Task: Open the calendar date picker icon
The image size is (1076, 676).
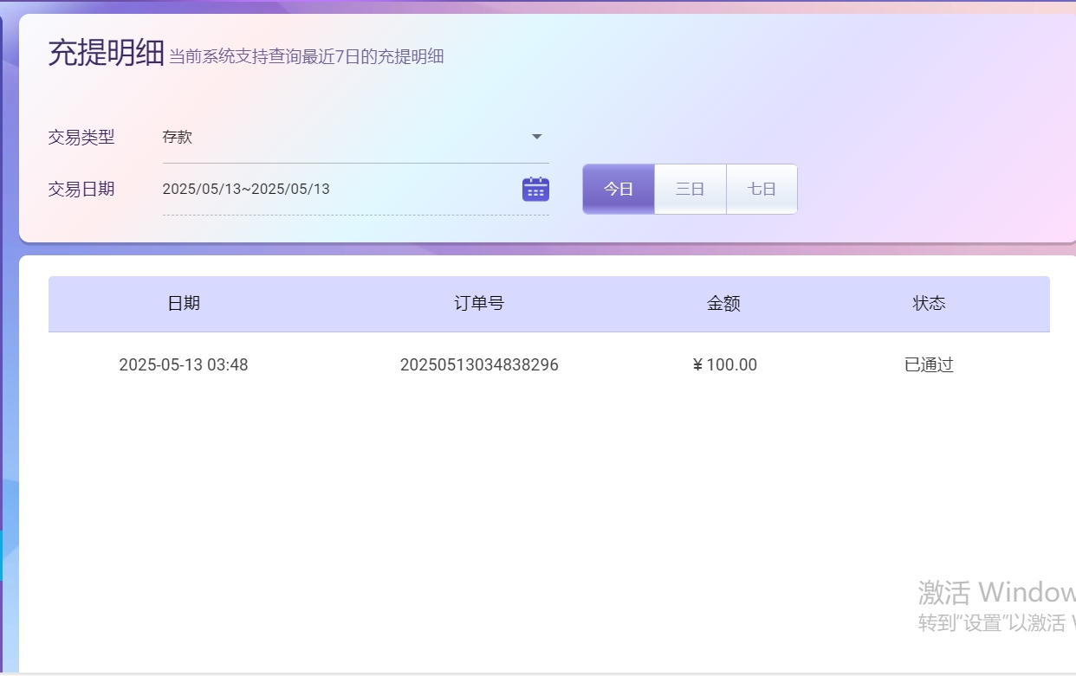Action: pos(535,189)
